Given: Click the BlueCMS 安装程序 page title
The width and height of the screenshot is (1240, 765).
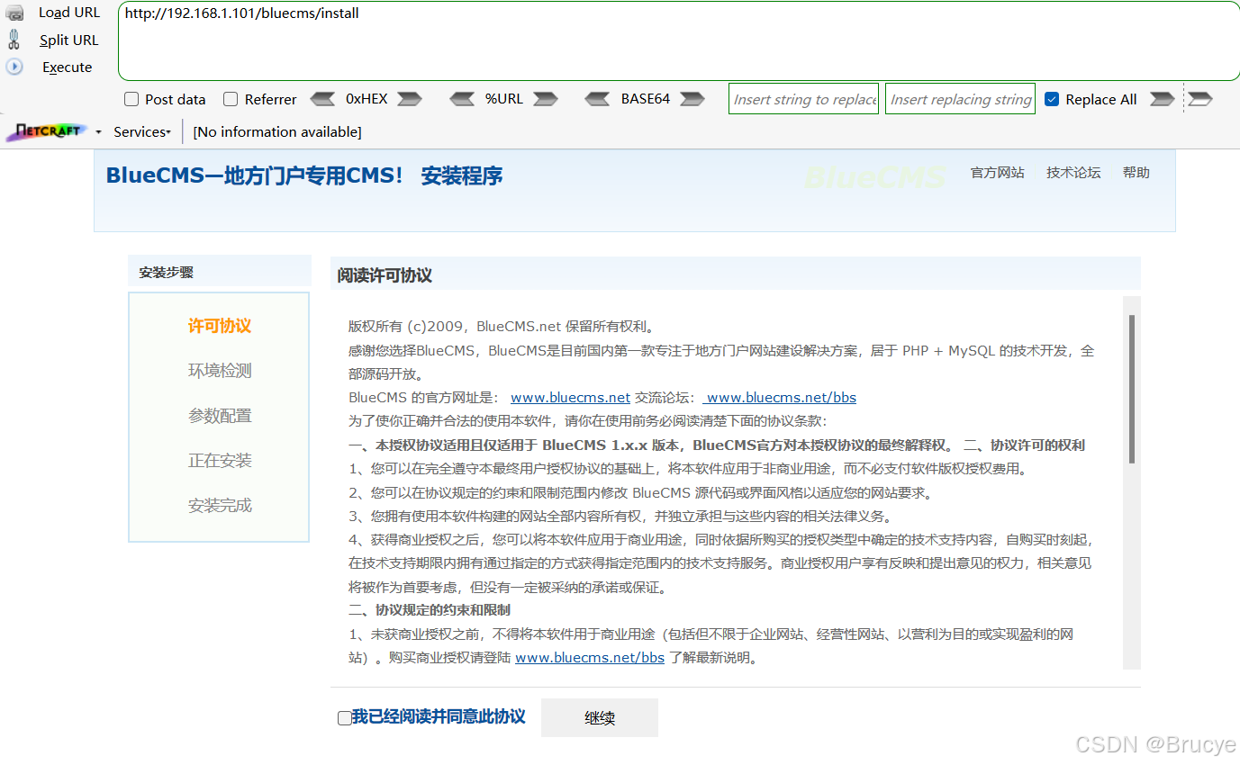Looking at the screenshot, I should point(304,175).
